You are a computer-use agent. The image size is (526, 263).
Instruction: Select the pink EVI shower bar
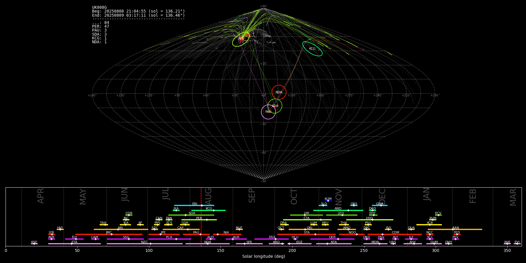point(517,244)
